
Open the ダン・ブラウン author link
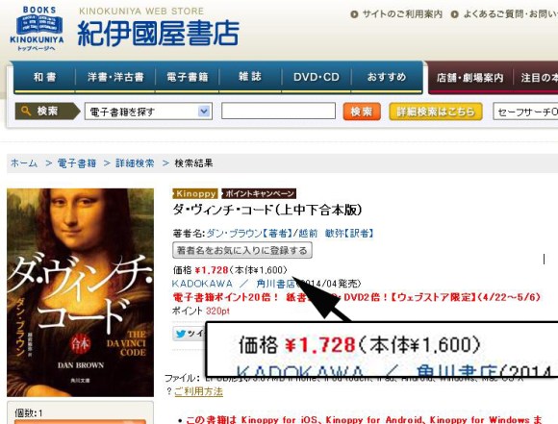coord(234,234)
